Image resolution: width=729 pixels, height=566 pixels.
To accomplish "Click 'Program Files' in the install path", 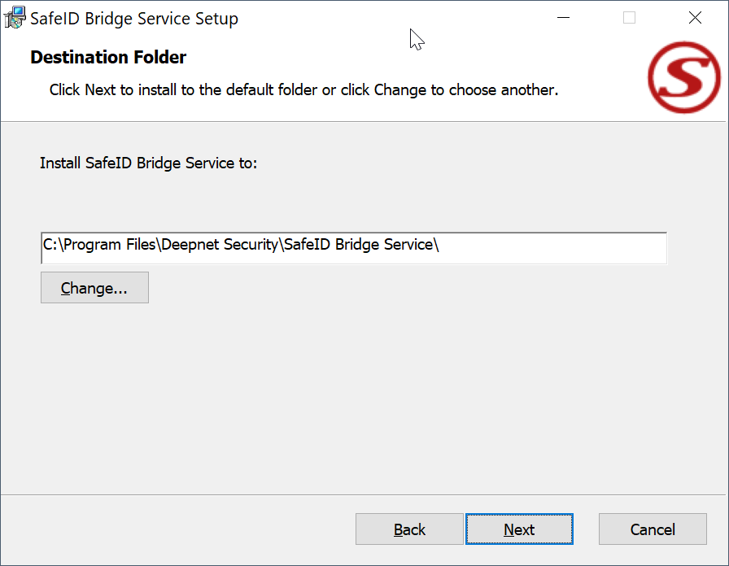I will tap(110, 245).
